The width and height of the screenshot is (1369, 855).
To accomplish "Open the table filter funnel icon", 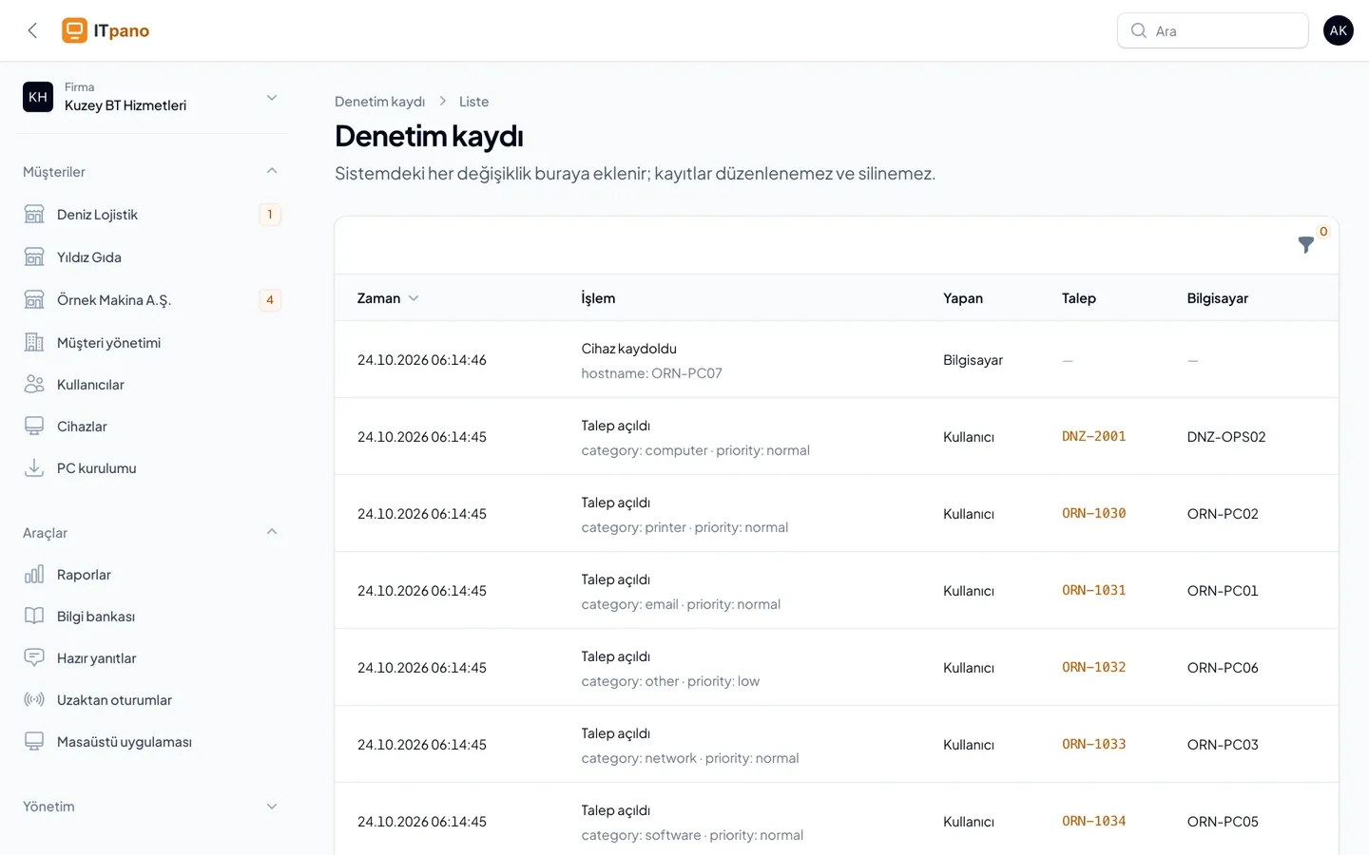I will 1306,245.
